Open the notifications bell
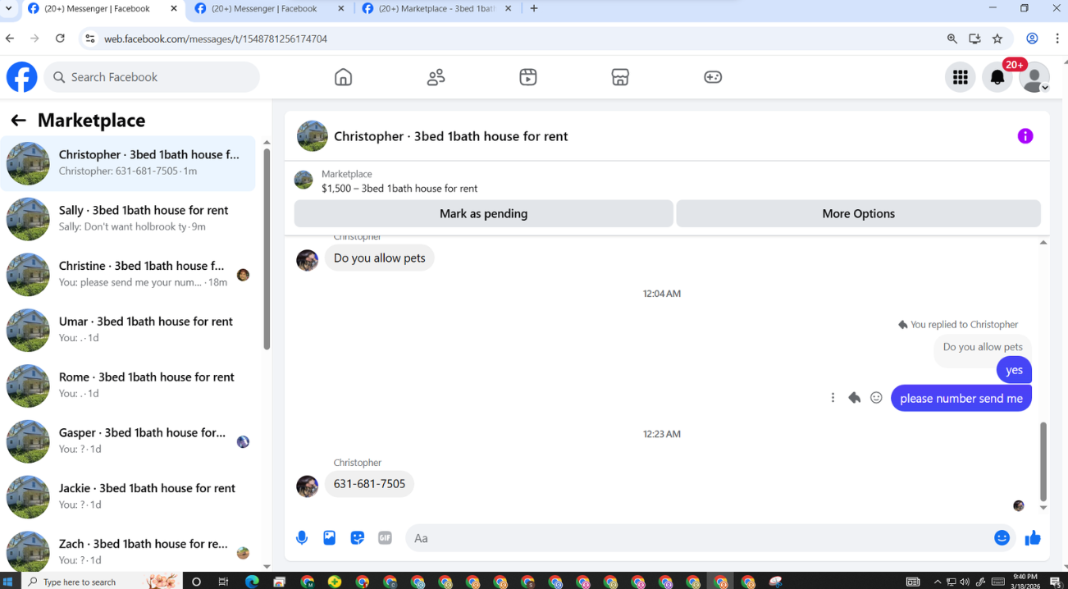The width and height of the screenshot is (1068, 589). coord(997,77)
